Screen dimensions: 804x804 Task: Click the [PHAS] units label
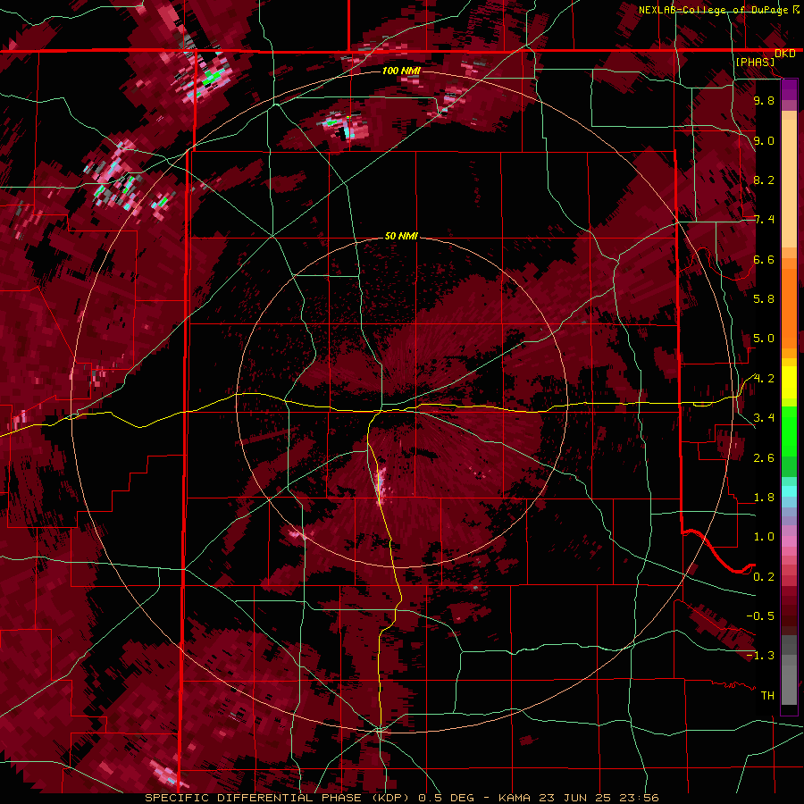(x=755, y=63)
